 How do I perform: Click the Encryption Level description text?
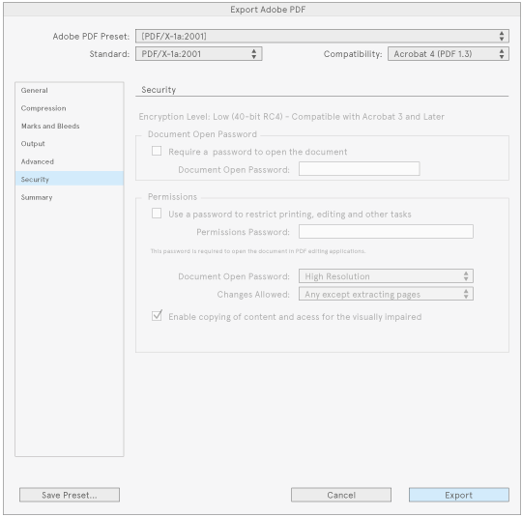(x=291, y=117)
